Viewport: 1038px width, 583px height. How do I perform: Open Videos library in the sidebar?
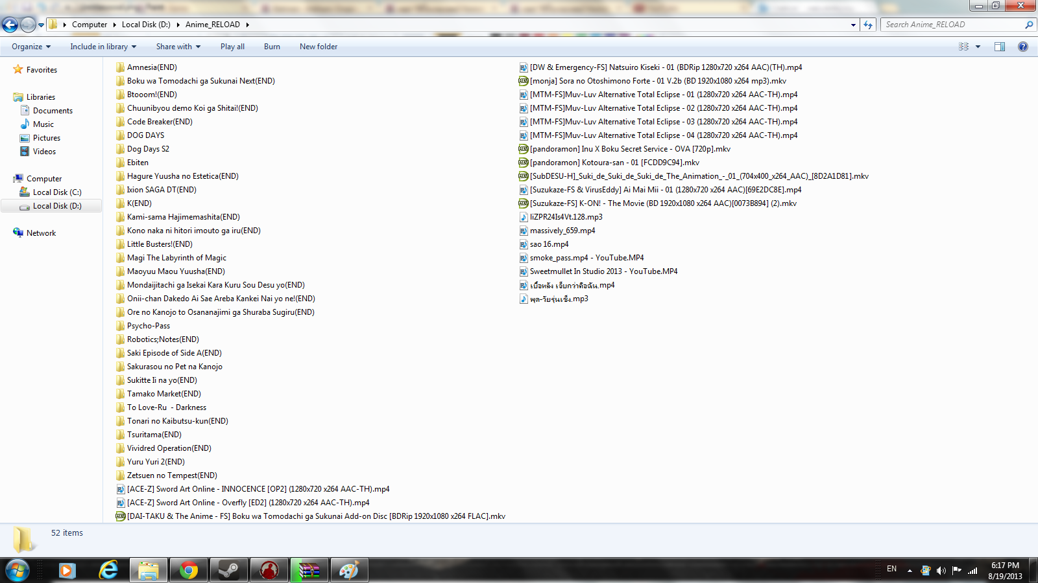click(x=44, y=152)
